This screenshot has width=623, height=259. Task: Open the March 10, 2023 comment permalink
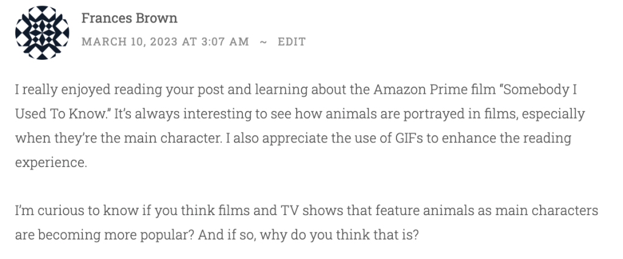click(x=164, y=41)
